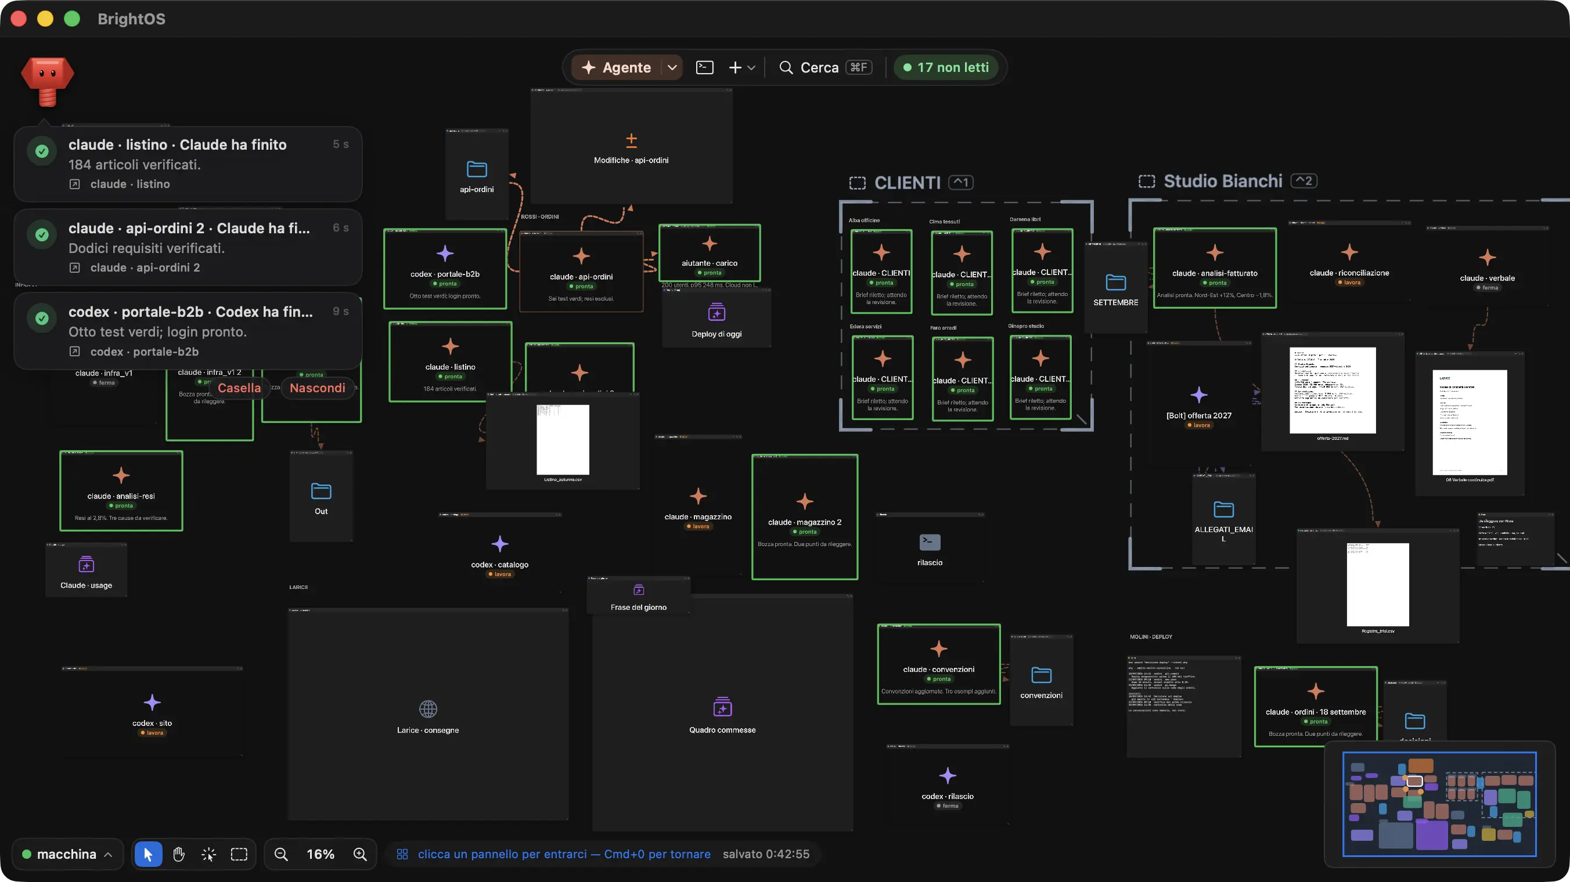Open the terminal icon in the top toolbar
Viewport: 1570px width, 882px height.
click(x=704, y=68)
